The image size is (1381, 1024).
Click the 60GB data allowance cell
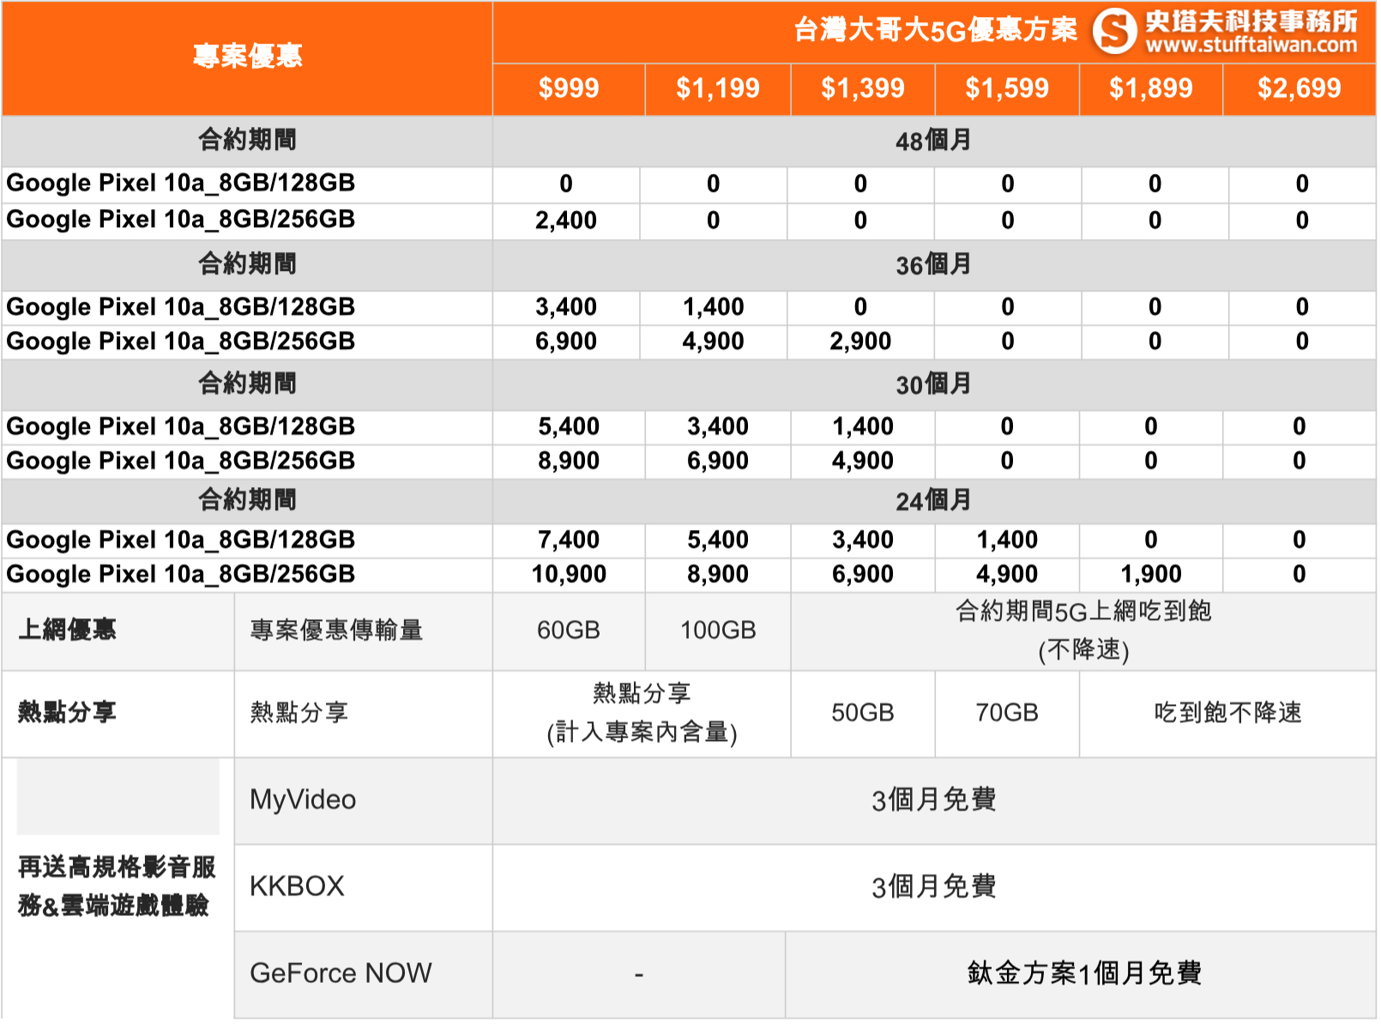(569, 631)
